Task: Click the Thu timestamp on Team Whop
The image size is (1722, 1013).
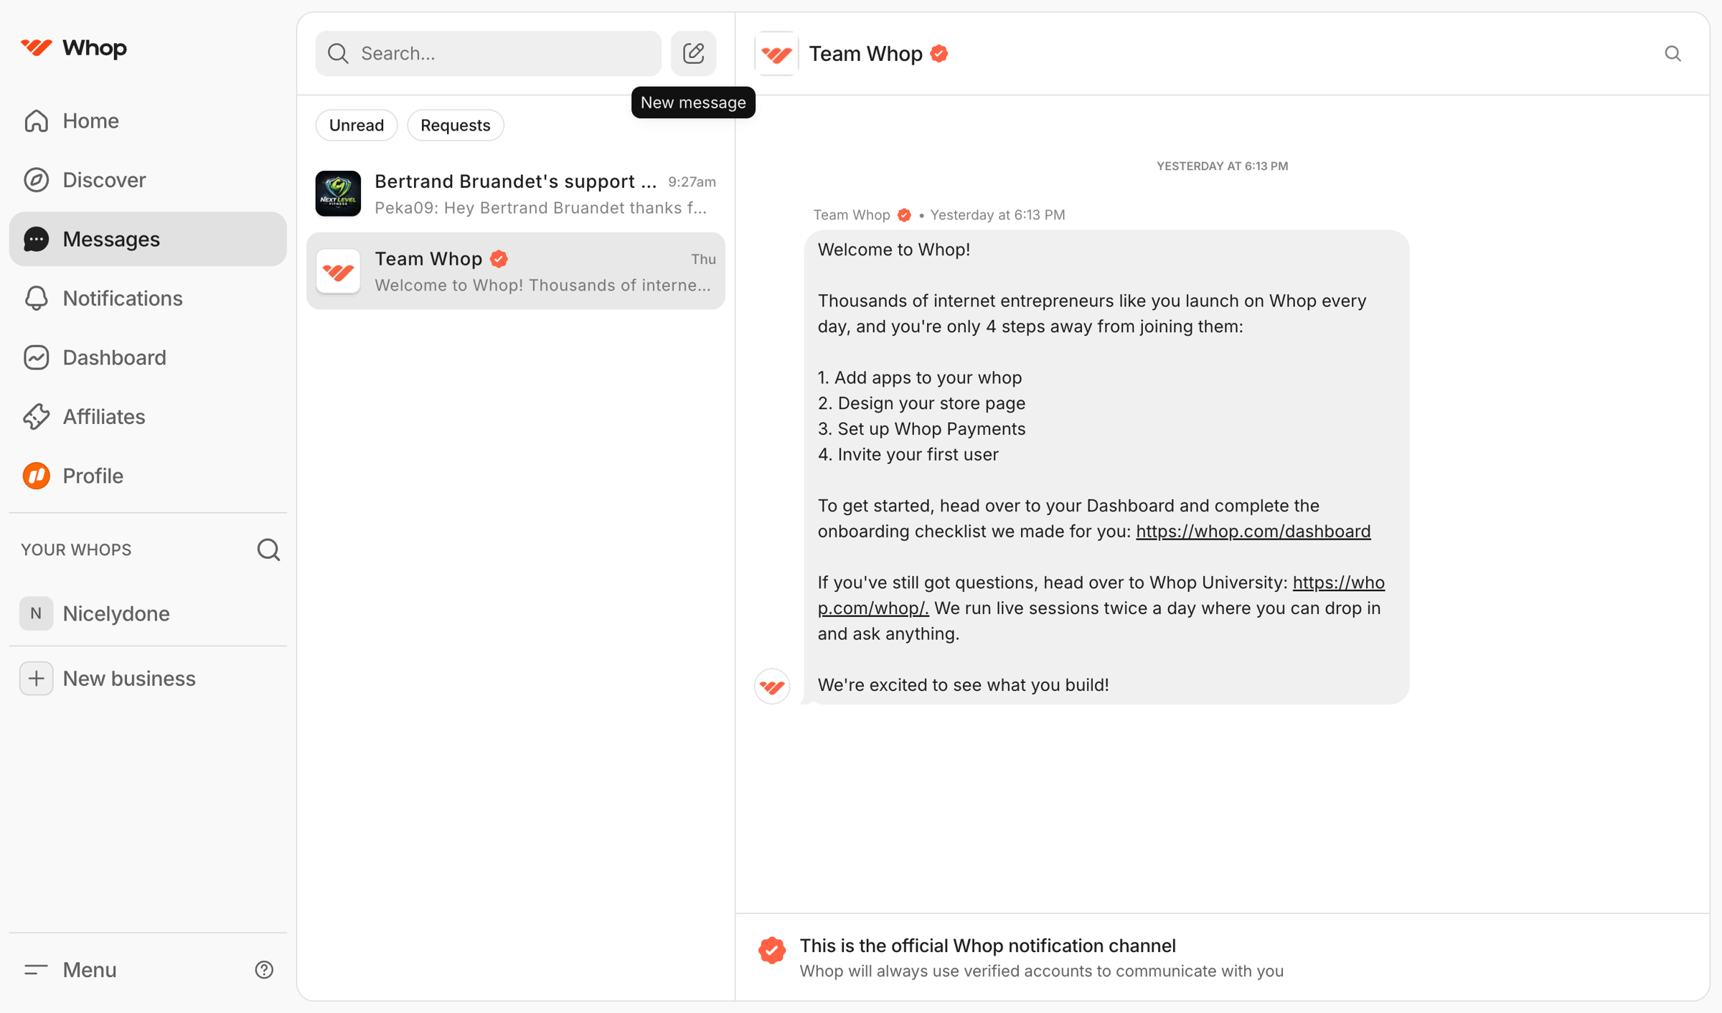Action: pyautogui.click(x=703, y=259)
